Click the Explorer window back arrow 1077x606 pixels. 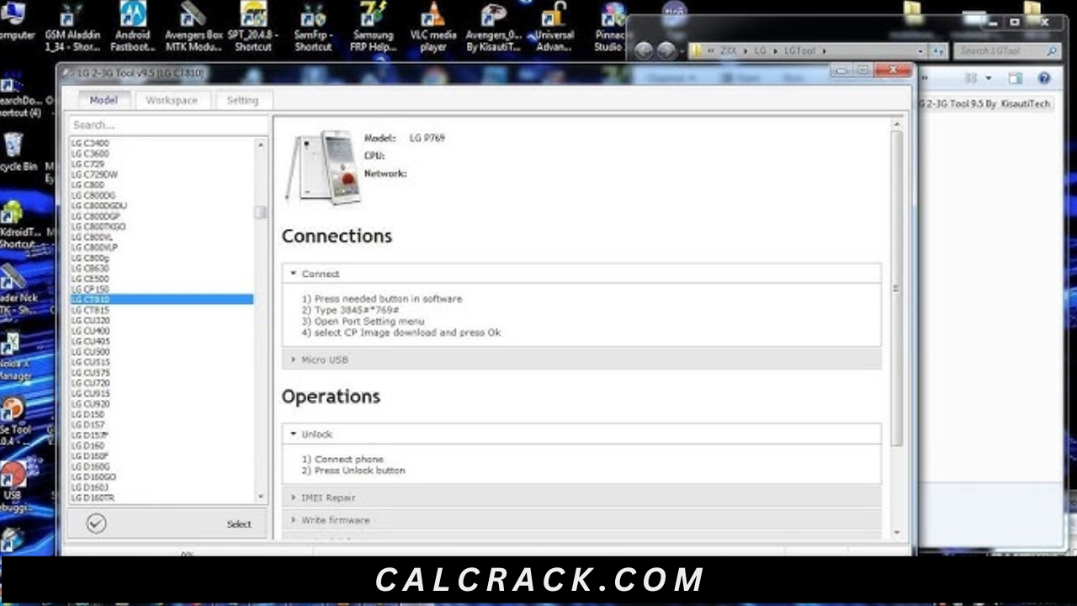click(644, 50)
